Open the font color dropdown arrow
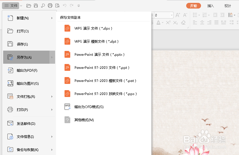This screenshot has width=239, height=155. [163, 23]
